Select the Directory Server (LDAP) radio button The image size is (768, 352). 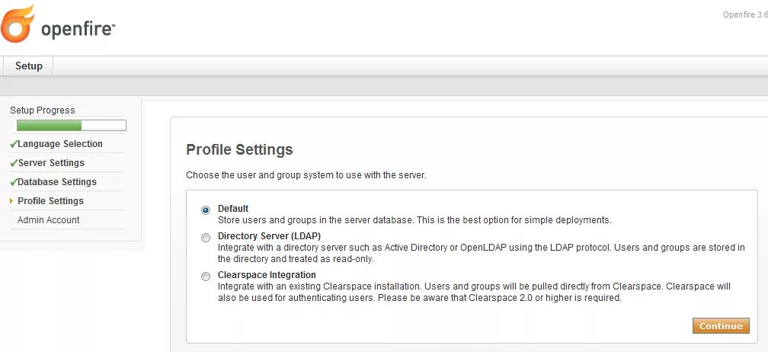click(x=206, y=238)
